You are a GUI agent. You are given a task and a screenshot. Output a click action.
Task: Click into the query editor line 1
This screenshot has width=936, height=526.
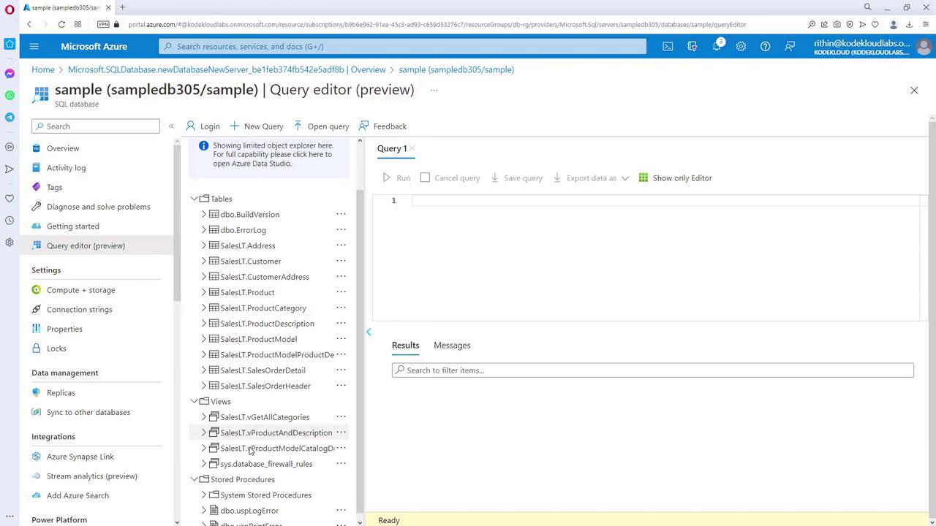(665, 200)
